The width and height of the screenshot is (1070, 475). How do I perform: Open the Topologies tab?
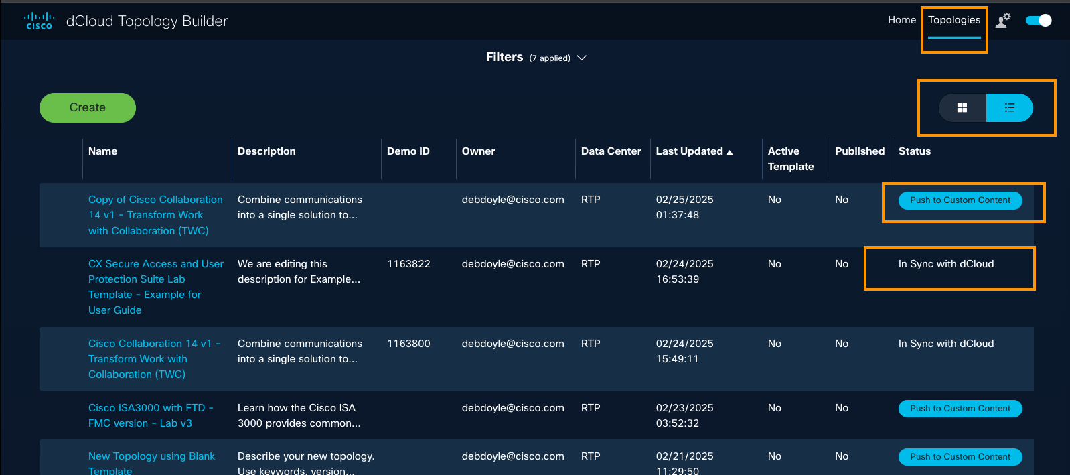pyautogui.click(x=954, y=20)
